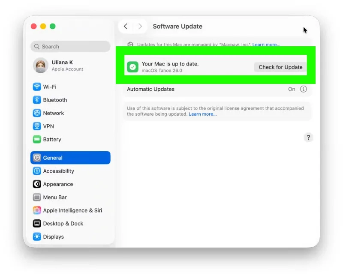This screenshot has width=343, height=278.
Task: Click Learn more link in license text
Action: [x=202, y=114]
